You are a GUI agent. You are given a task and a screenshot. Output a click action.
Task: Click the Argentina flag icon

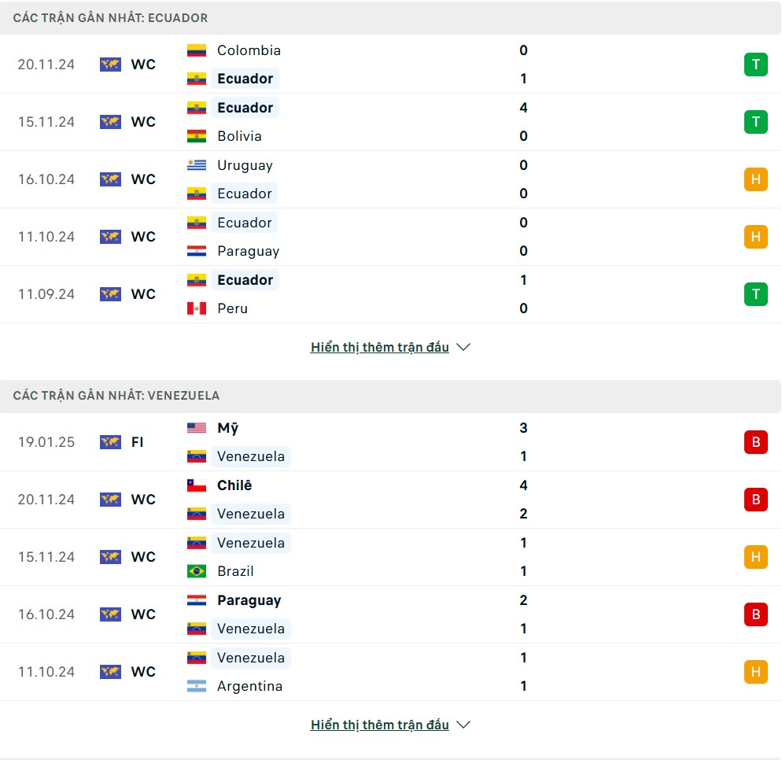pos(197,686)
